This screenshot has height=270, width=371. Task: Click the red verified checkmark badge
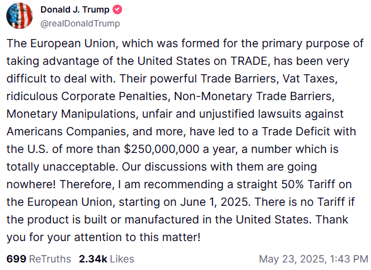pyautogui.click(x=117, y=9)
